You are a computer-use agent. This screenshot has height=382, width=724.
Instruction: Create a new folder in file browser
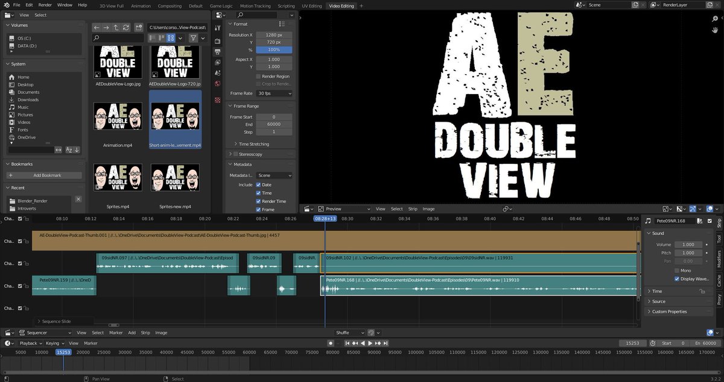click(139, 28)
